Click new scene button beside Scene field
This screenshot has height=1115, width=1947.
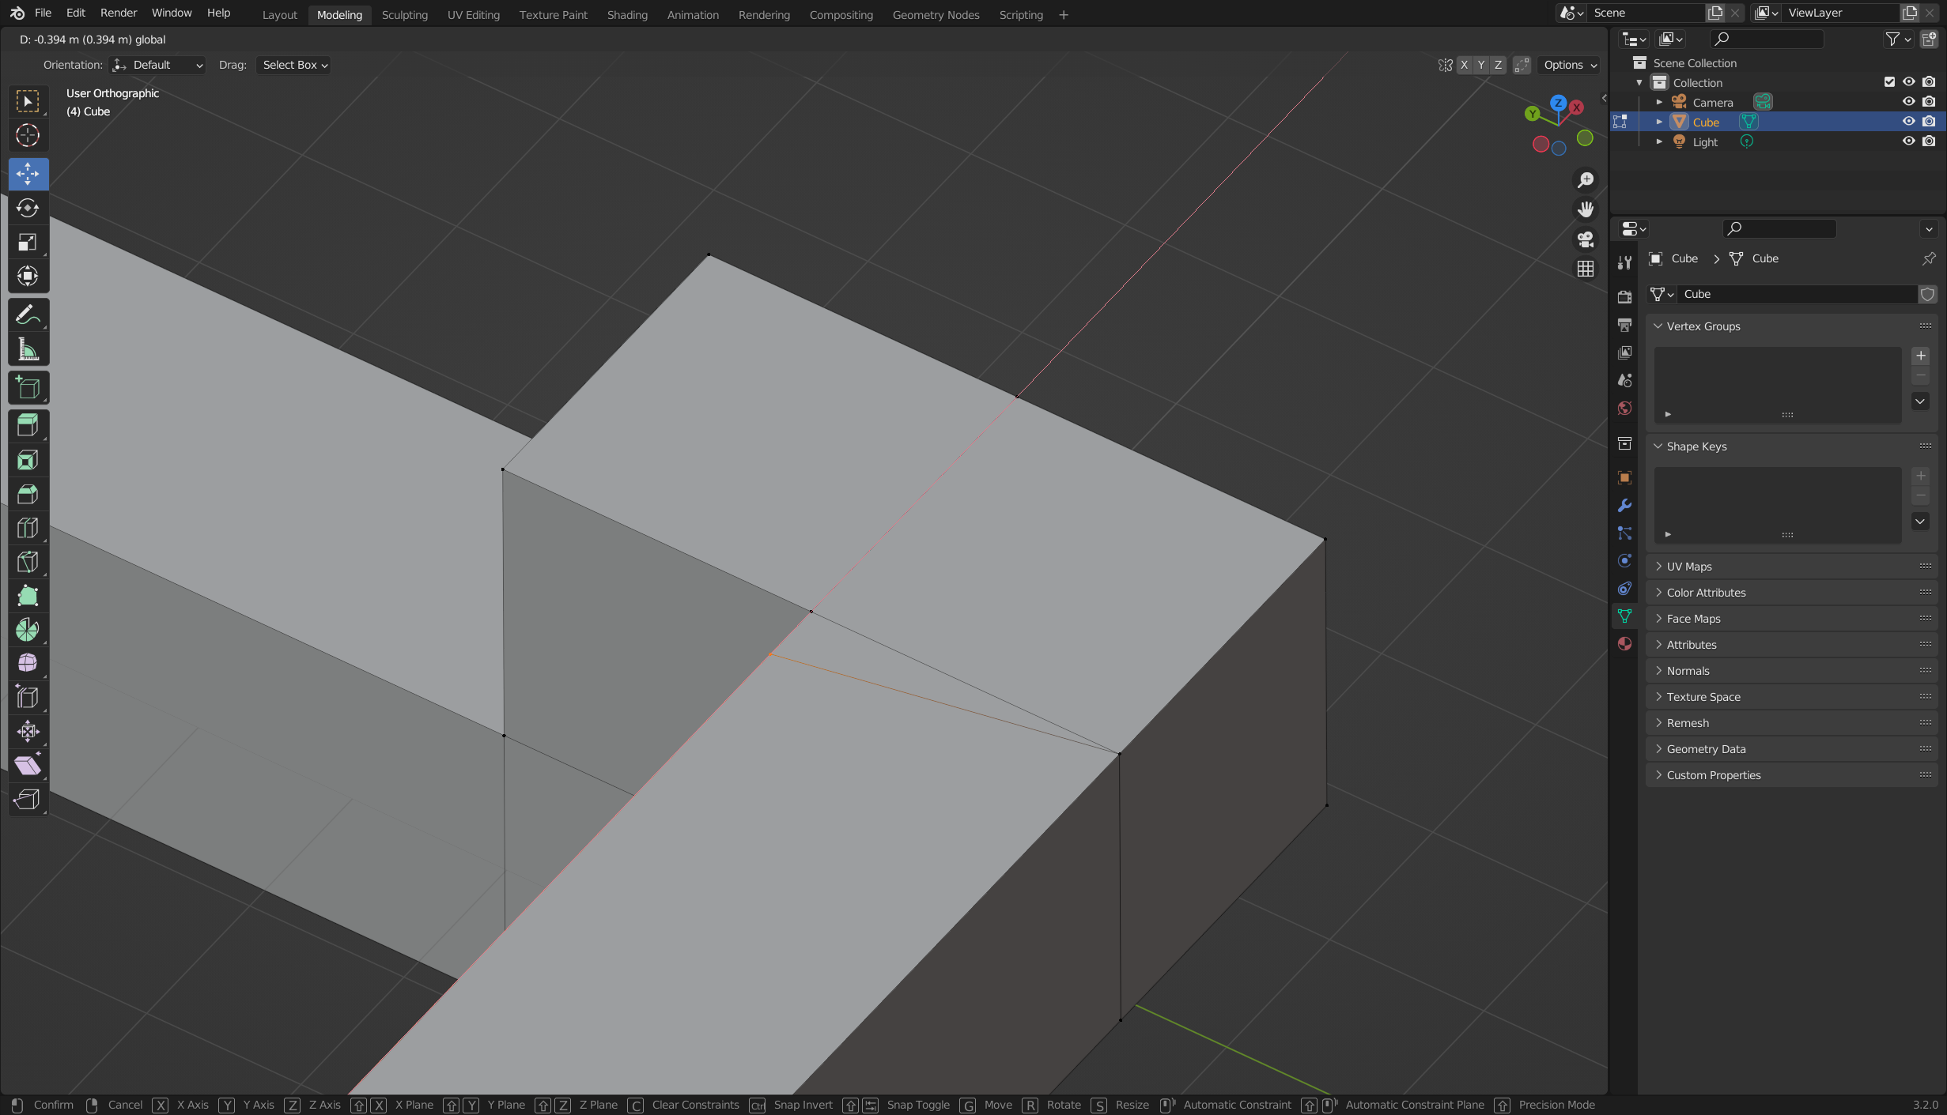point(1714,13)
